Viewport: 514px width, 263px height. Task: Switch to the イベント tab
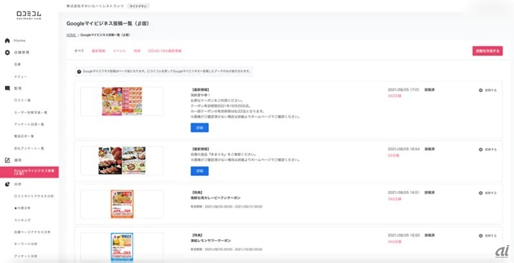120,51
